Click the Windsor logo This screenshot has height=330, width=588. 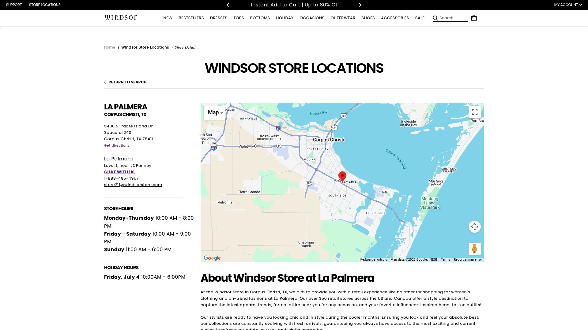pyautogui.click(x=121, y=17)
